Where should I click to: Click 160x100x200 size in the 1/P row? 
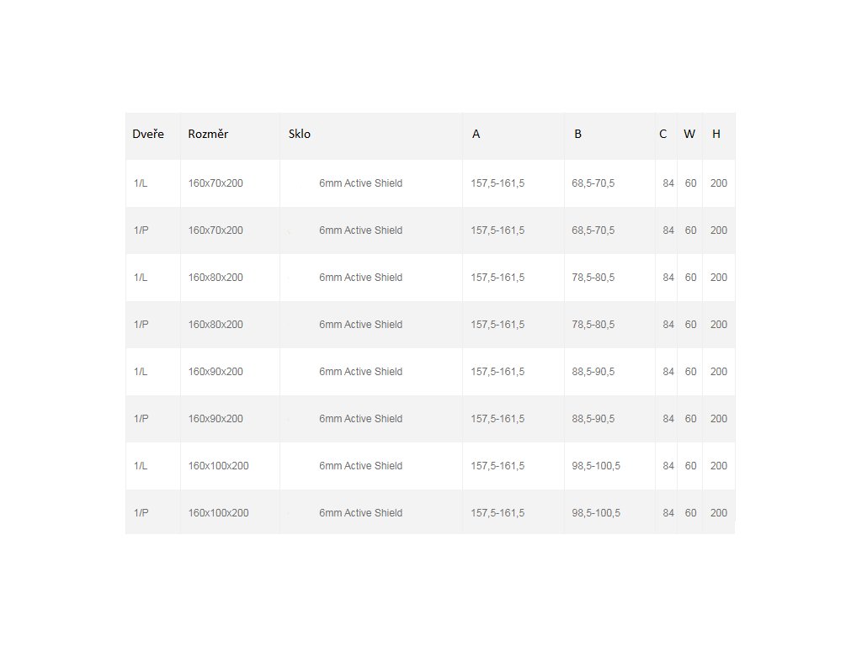point(218,513)
